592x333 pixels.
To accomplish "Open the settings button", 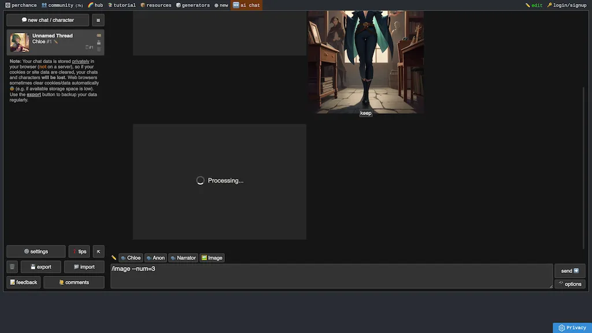I will [36, 251].
